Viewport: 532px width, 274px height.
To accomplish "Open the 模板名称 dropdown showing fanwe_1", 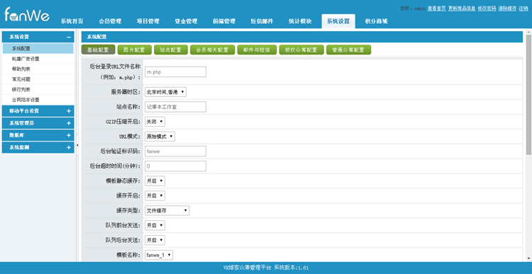I will [159, 255].
